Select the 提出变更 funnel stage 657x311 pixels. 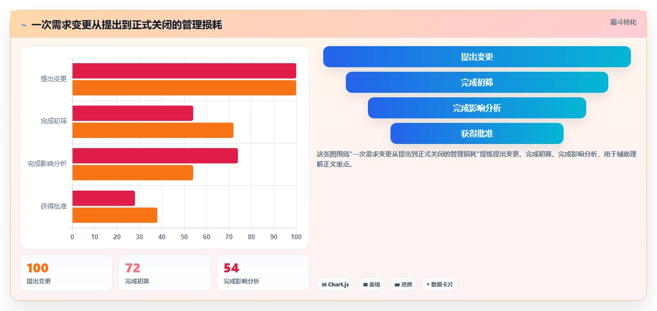coord(477,57)
